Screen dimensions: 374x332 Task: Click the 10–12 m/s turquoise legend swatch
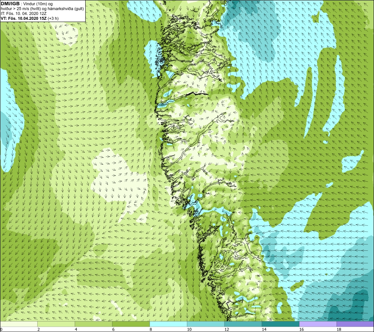pyautogui.click(x=206, y=324)
